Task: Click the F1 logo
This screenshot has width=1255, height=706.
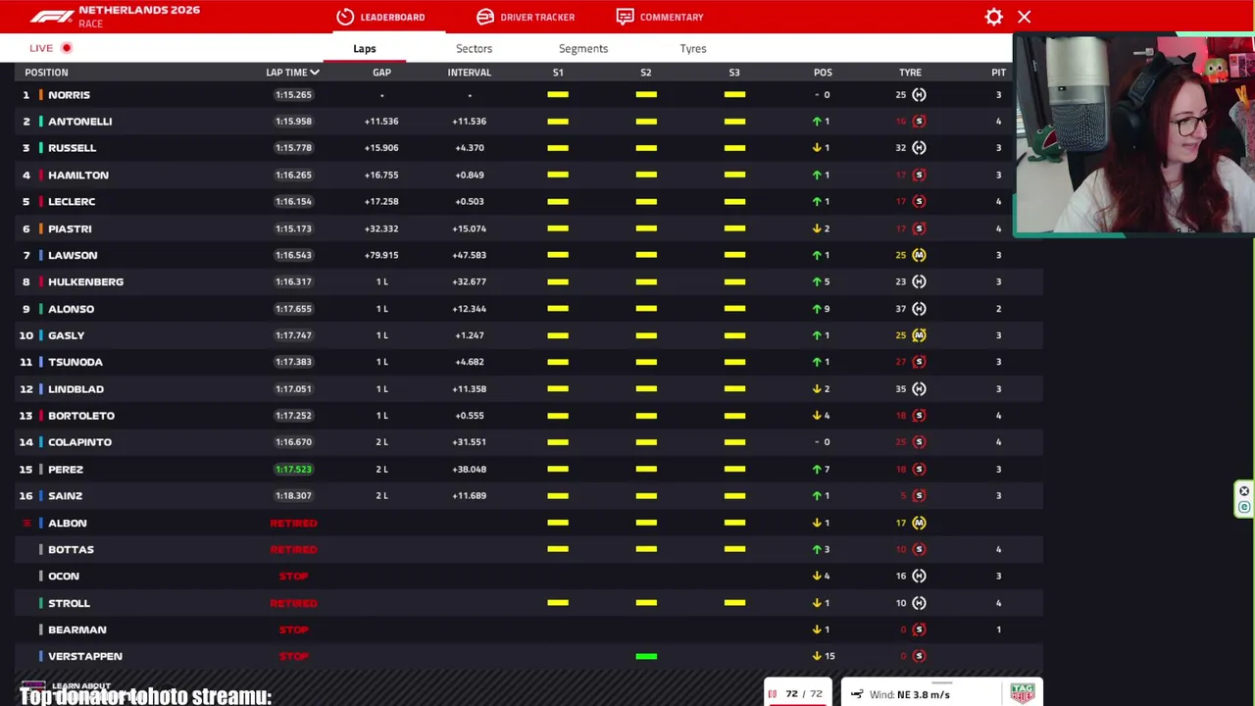Action: coord(51,17)
